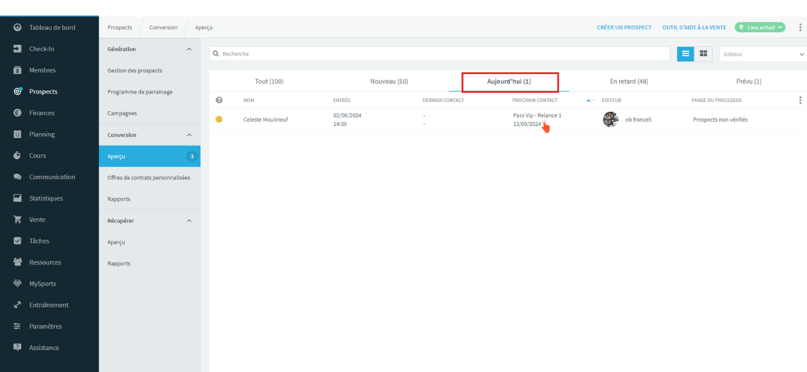Click the Prospects target icon
807x372 pixels.
click(x=18, y=91)
